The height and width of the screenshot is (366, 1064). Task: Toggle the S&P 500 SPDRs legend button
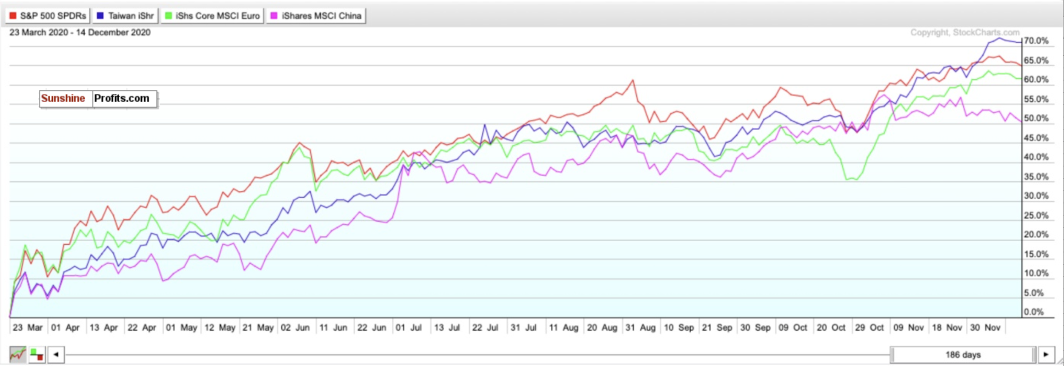pyautogui.click(x=48, y=16)
